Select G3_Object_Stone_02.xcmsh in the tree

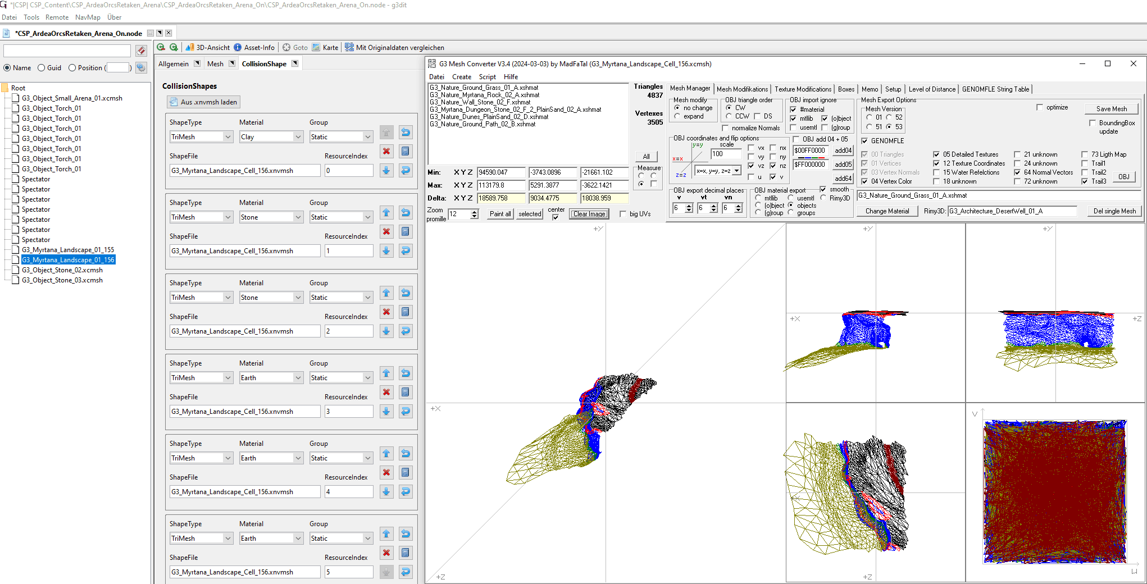tap(62, 270)
